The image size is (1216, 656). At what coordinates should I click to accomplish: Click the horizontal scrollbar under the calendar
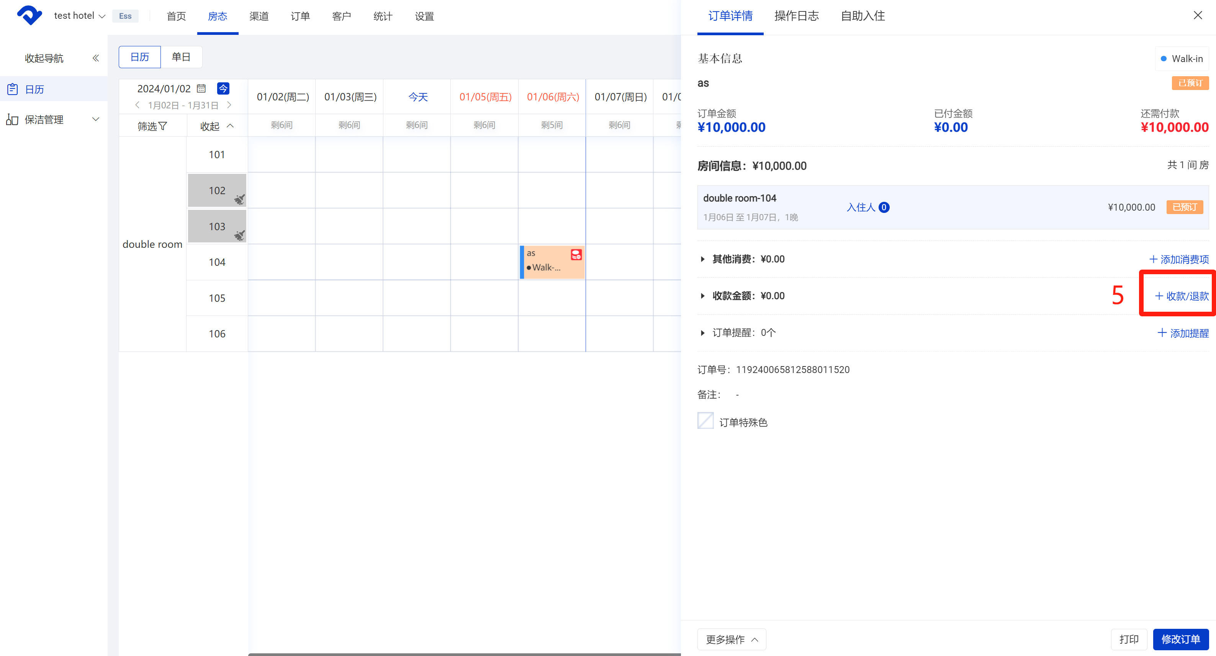click(464, 654)
